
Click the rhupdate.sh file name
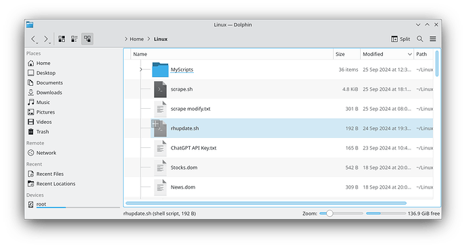tap(184, 128)
